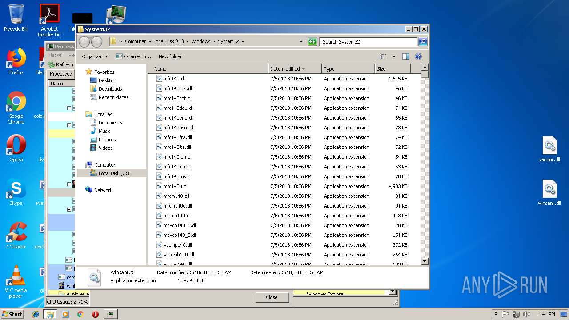
Task: Expand Windows breadcrumb arrow
Action: (x=214, y=42)
